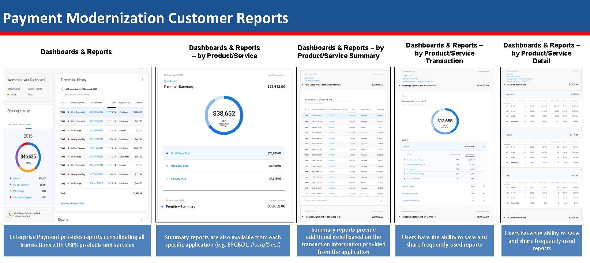The height and width of the screenshot is (263, 590).
Task: Open the Spending History options menu
Action: coord(50,111)
